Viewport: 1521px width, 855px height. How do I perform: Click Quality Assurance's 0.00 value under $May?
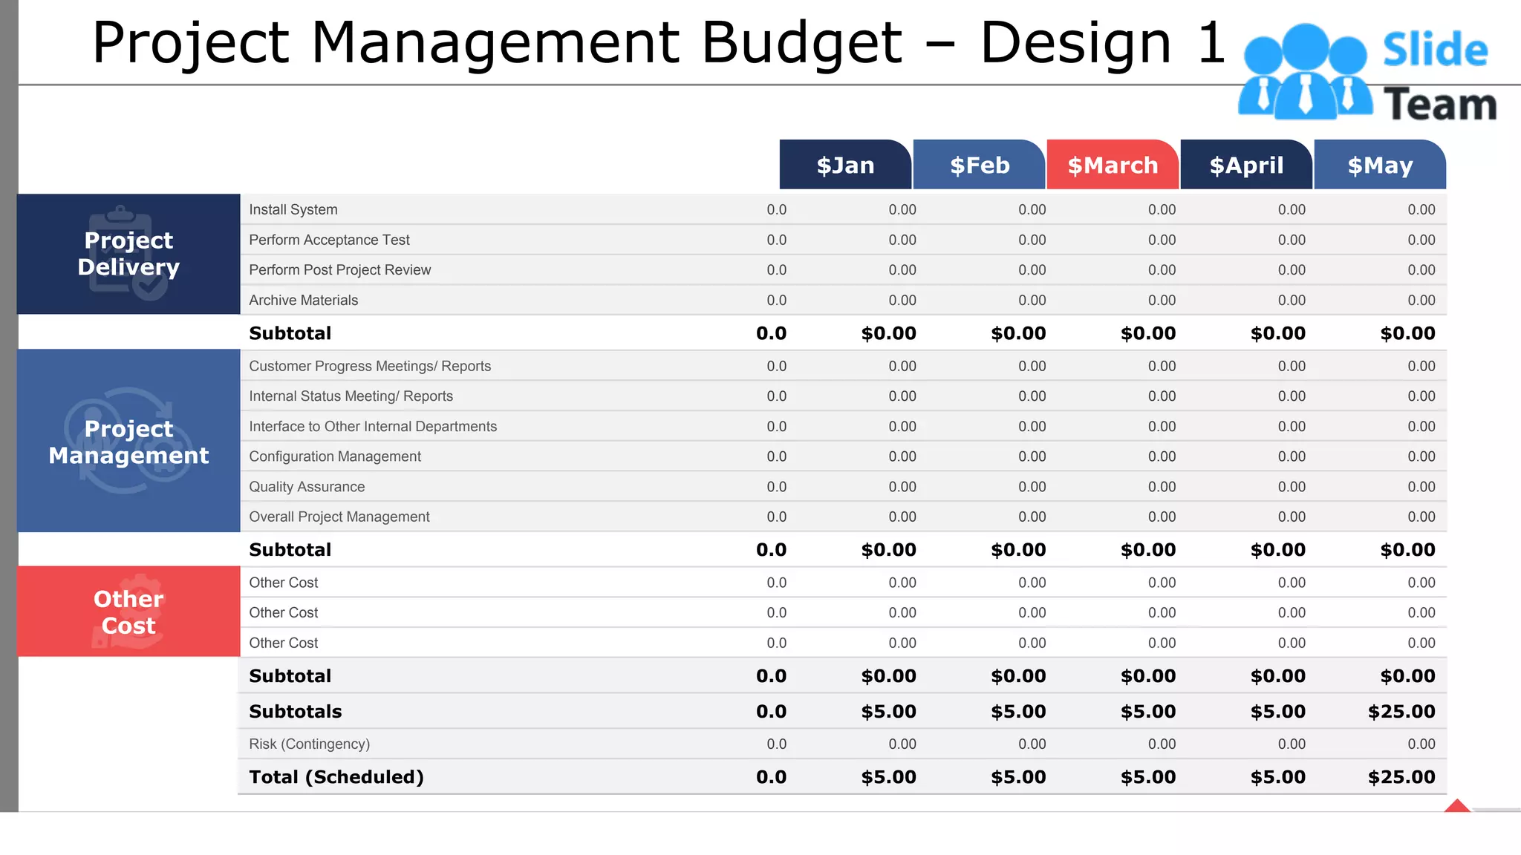point(1421,487)
